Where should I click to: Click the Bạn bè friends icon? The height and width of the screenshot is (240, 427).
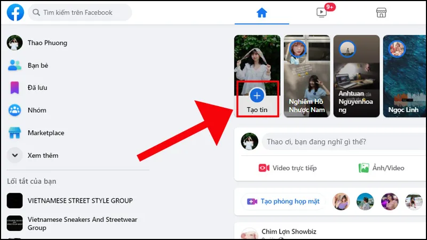pyautogui.click(x=15, y=65)
